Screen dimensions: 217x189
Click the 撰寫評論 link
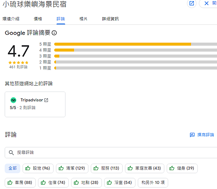[x=205, y=135]
